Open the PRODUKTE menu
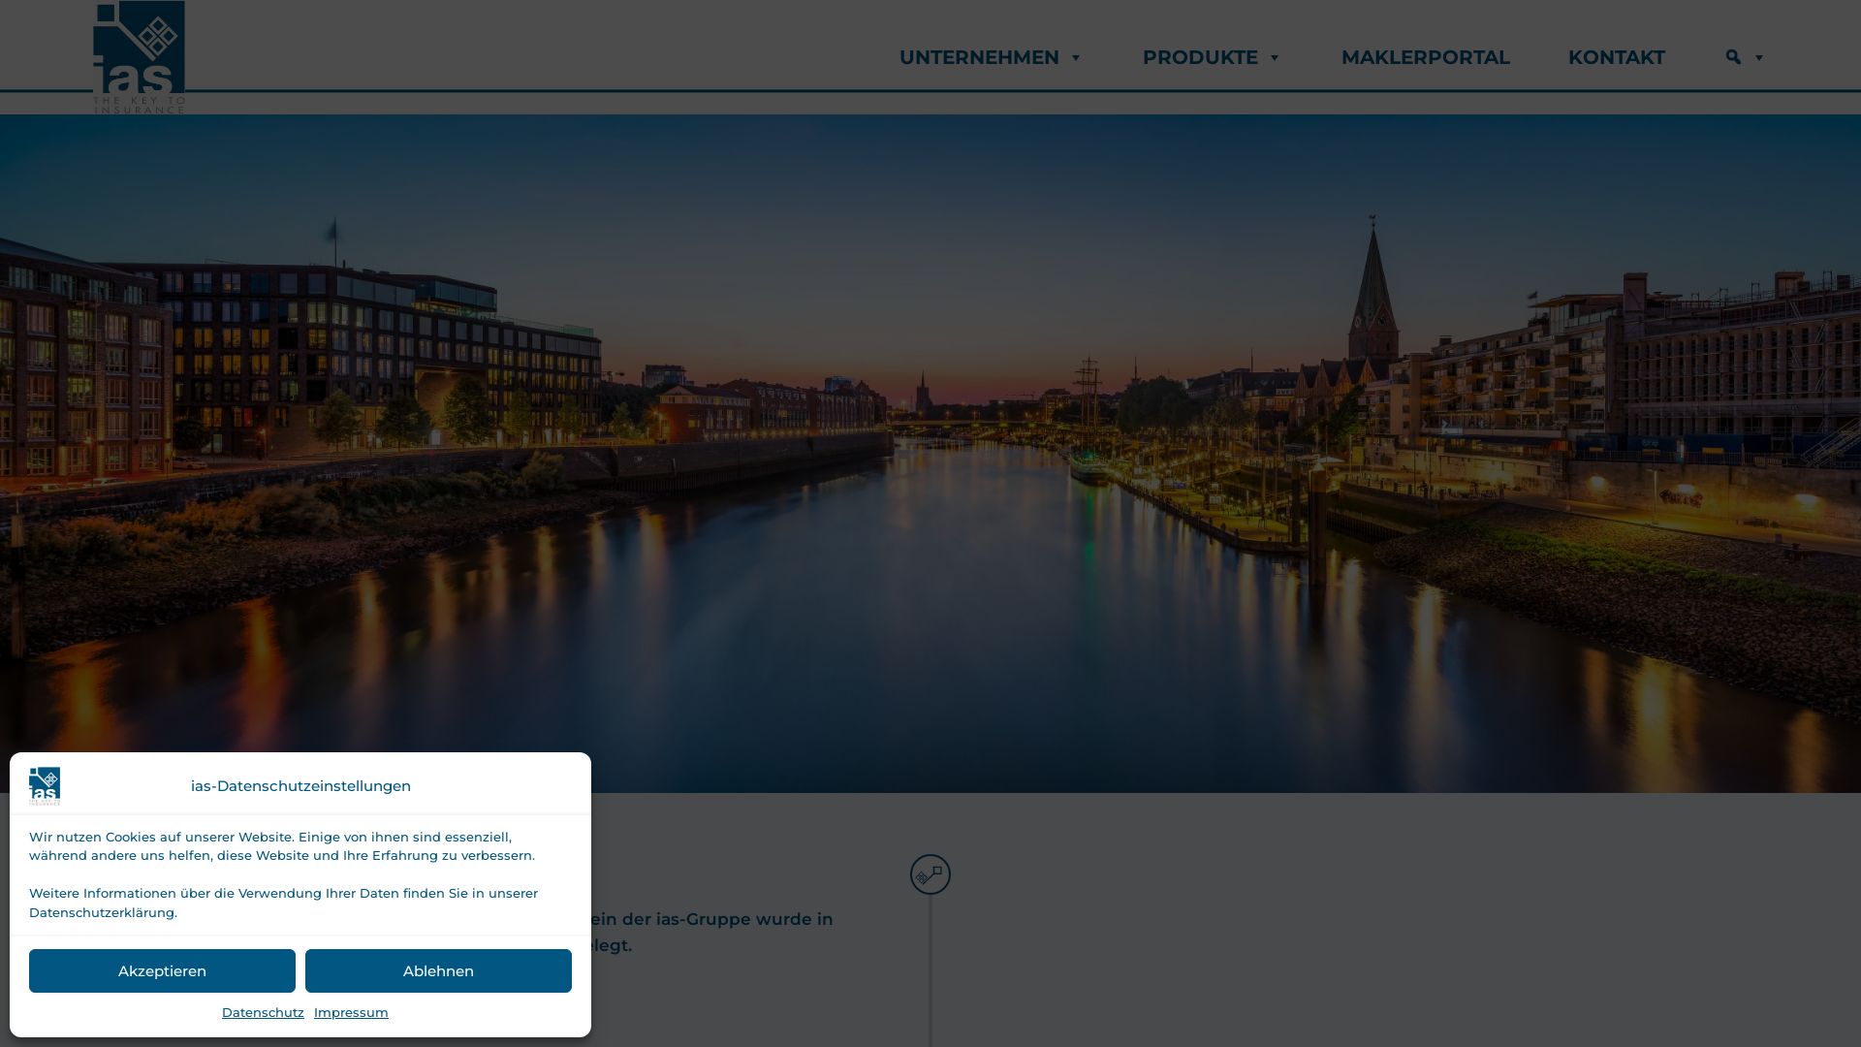The height and width of the screenshot is (1047, 1861). click(1200, 57)
